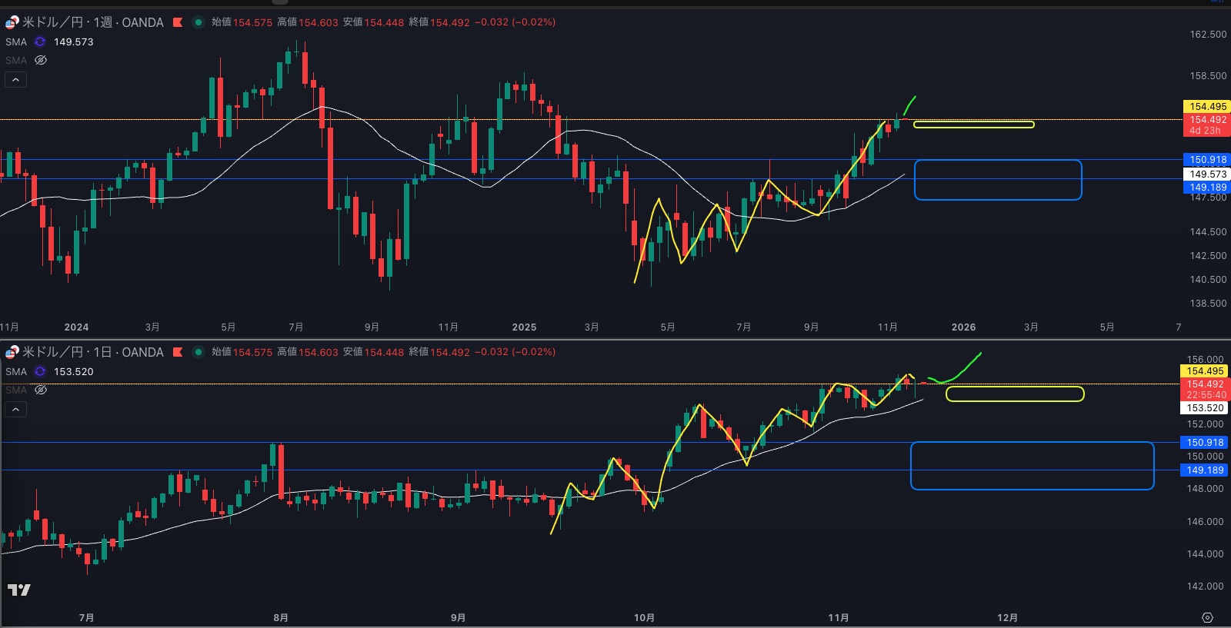Open symbol title 米ドル/円 1週 OANDA

click(x=92, y=22)
